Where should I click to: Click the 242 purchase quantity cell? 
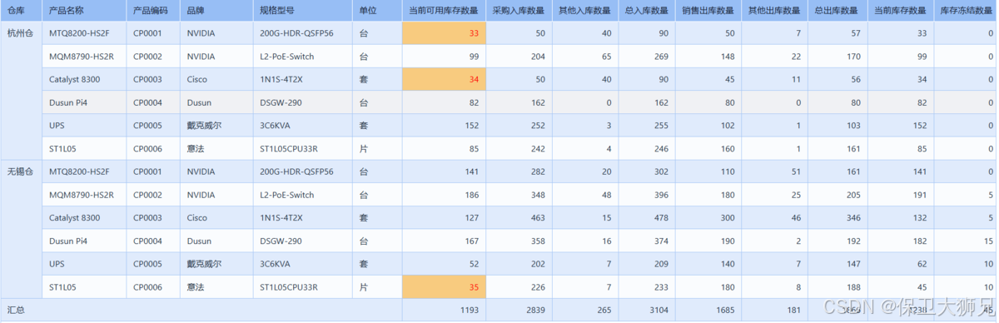519,149
